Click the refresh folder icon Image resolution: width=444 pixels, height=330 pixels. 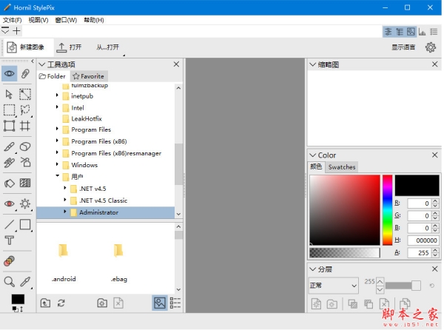61,303
